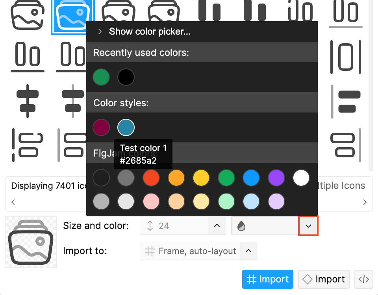Select the icon with two rounded rectangles stacked
The image size is (378, 295).
pyautogui.click(x=345, y=146)
